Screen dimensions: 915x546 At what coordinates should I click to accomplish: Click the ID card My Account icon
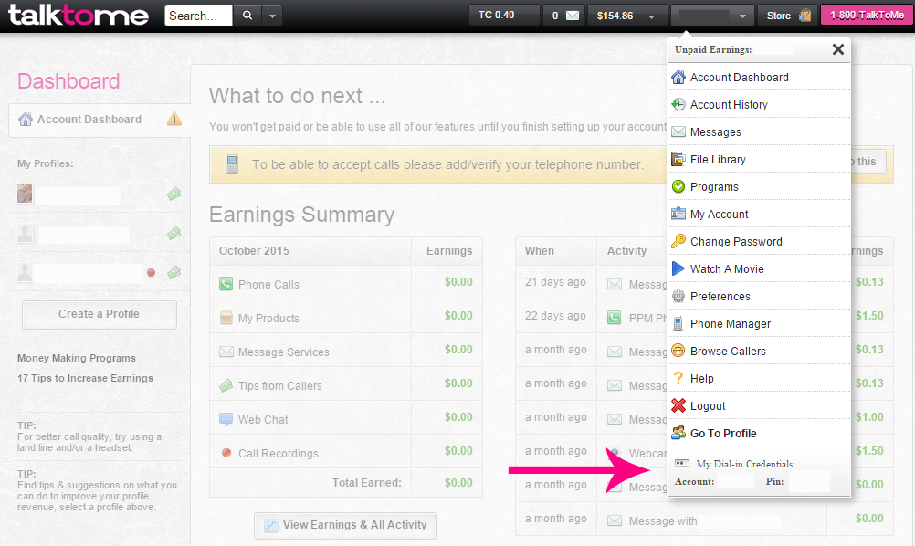tap(678, 214)
